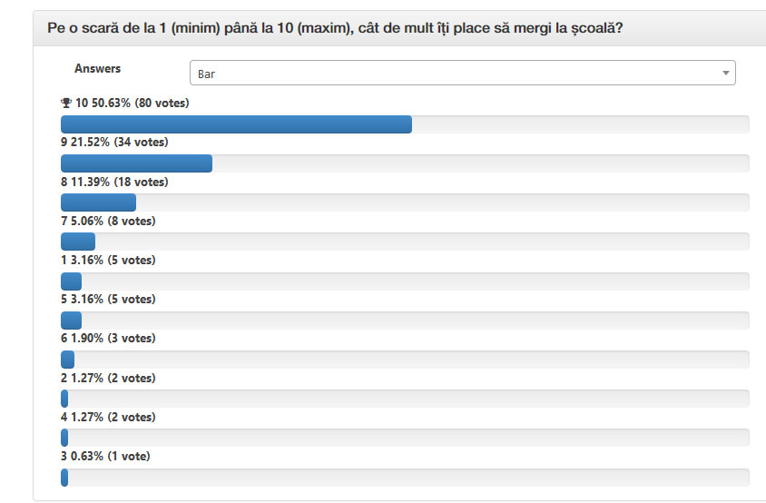Click the "7 5.06% (8 votes)" label
This screenshot has width=766, height=503.
pos(108,221)
